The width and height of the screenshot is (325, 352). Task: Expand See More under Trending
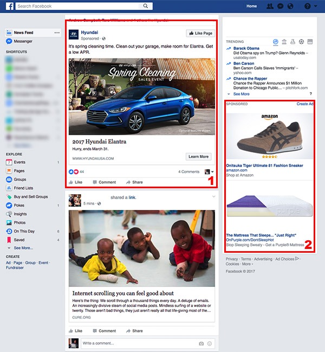point(240,94)
